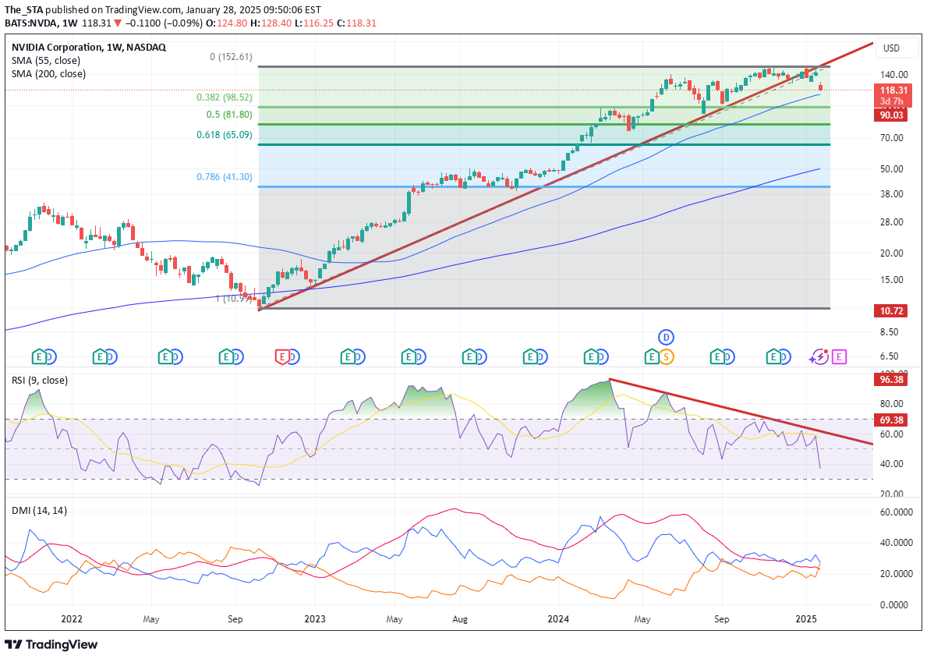
Task: Select the SMA (200, close) indicator legend
Action: tap(48, 74)
